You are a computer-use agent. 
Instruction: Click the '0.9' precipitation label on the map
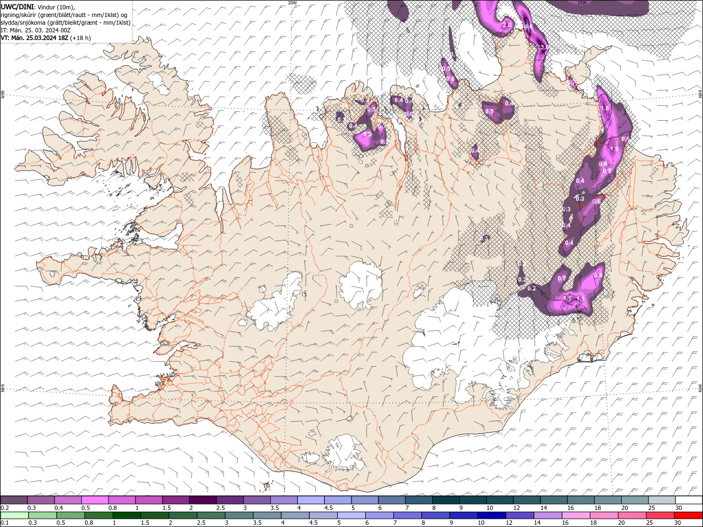[x=599, y=275]
